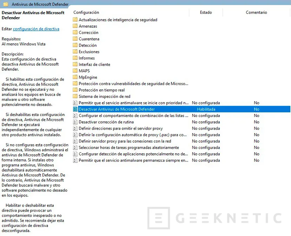Click policy icon for 'Configurar detección de aplicaciones potencialmente'
This screenshot has width=291, height=236.
click(75, 154)
